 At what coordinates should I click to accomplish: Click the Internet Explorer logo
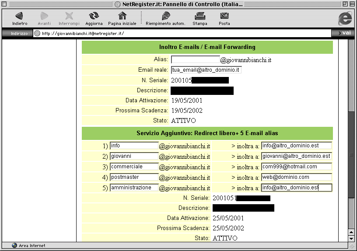tap(345, 18)
